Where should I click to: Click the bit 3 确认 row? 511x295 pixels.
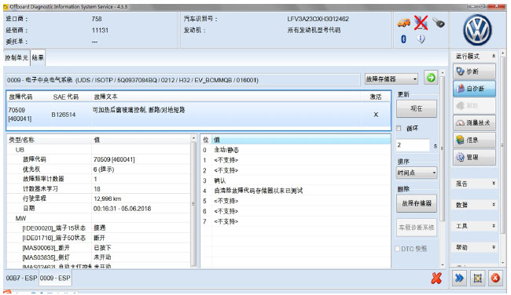pos(296,180)
